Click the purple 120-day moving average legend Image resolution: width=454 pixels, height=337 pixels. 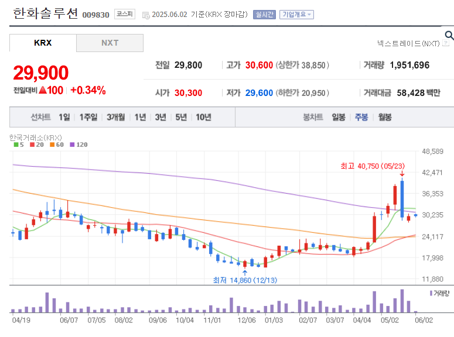point(78,145)
